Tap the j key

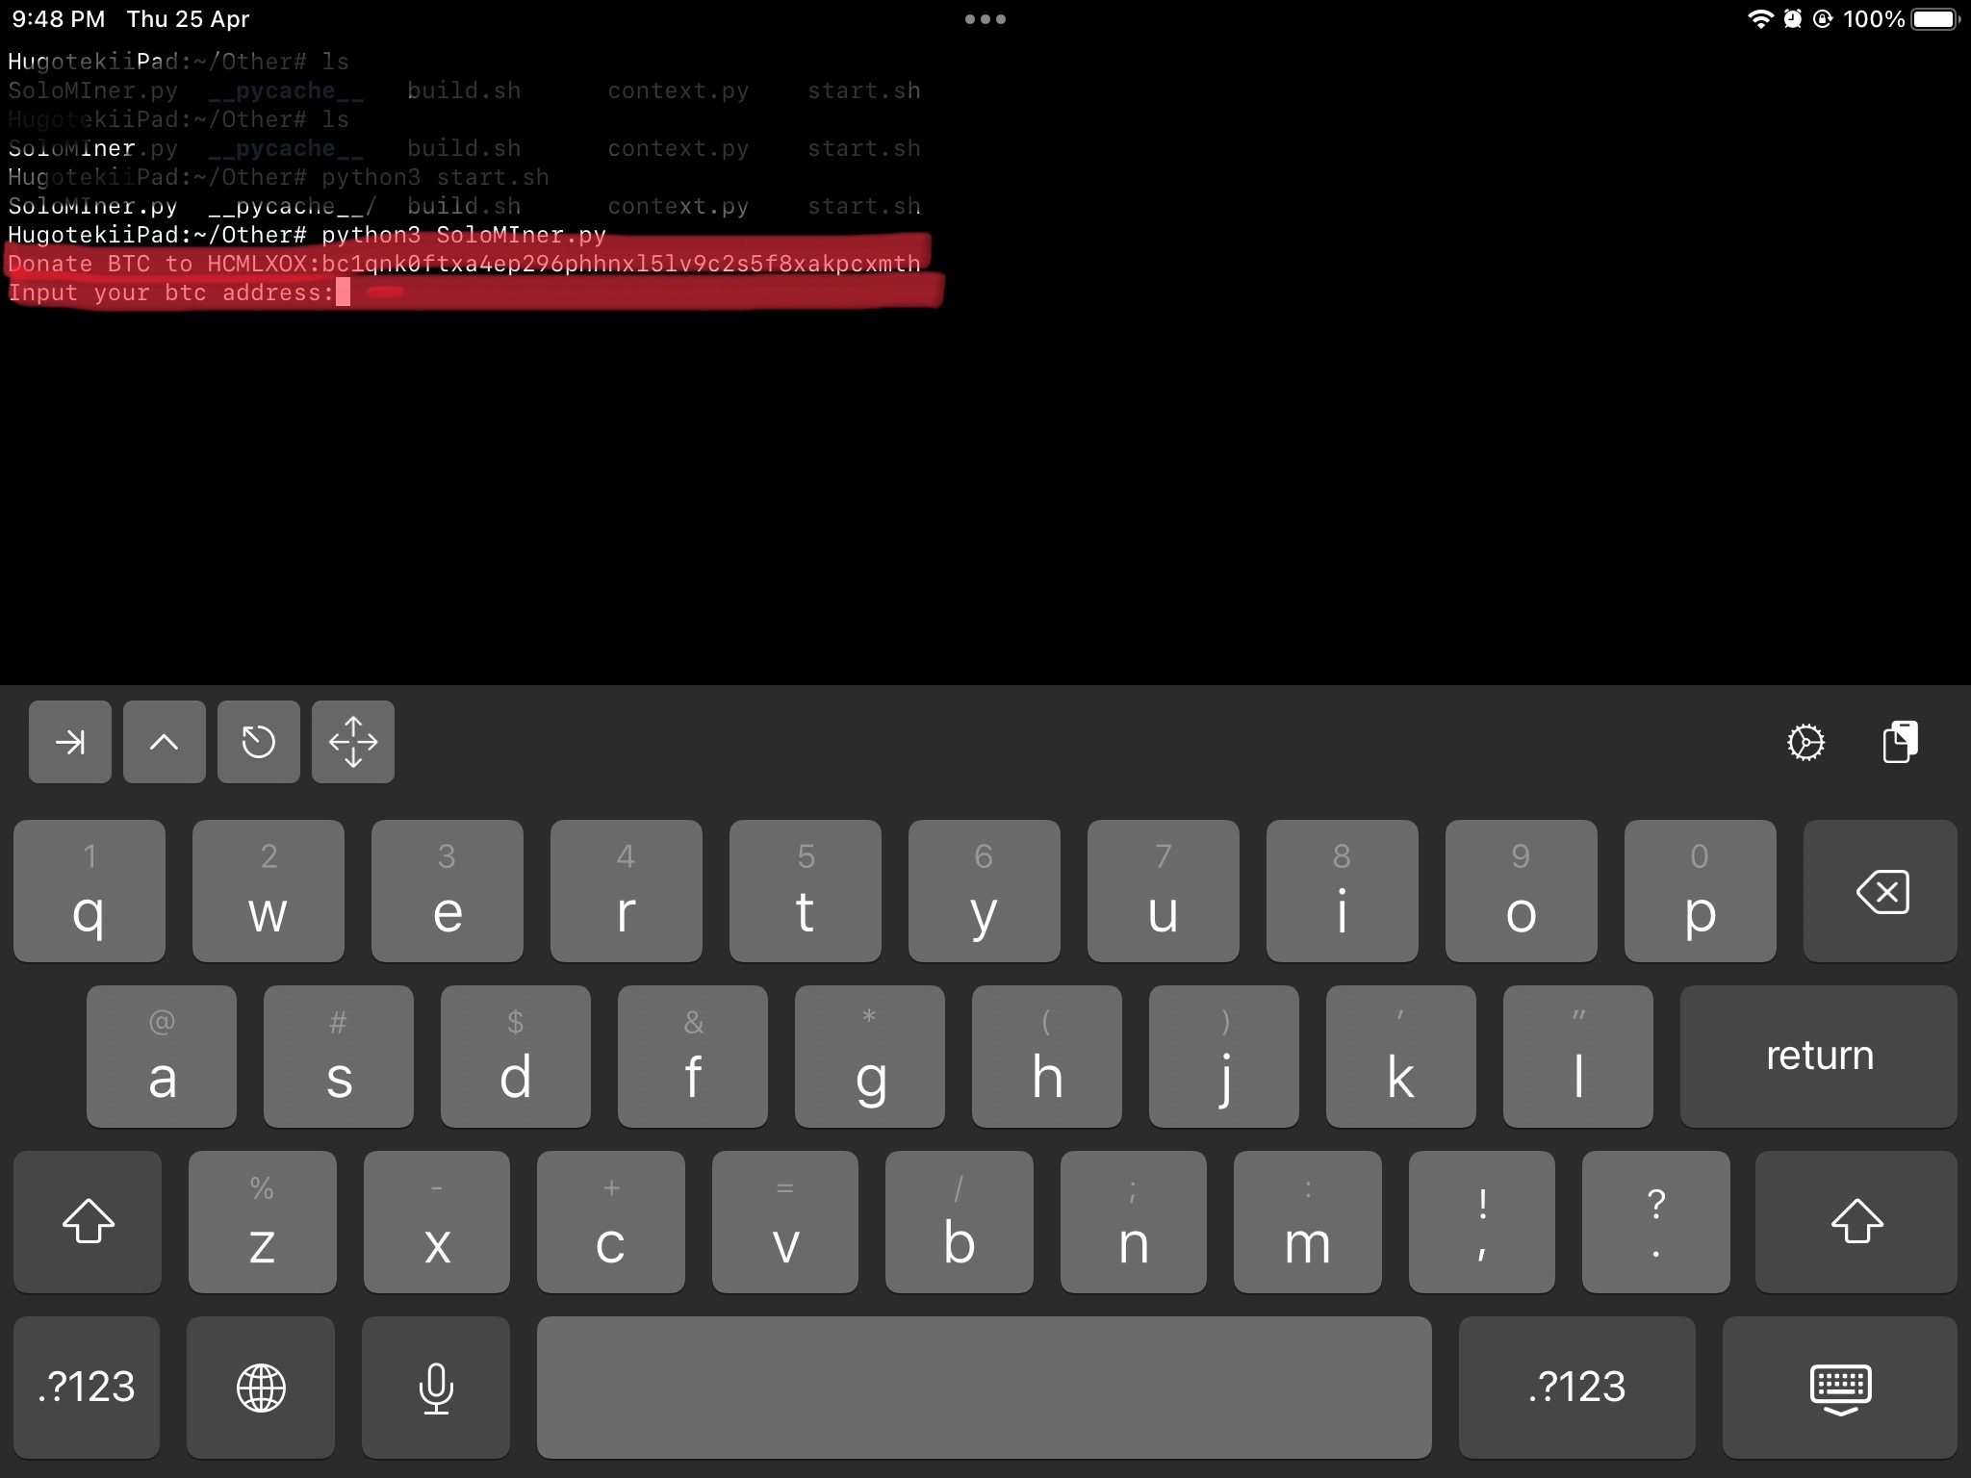pos(1224,1057)
